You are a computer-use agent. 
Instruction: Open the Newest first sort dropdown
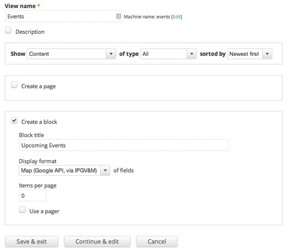pyautogui.click(x=250, y=54)
